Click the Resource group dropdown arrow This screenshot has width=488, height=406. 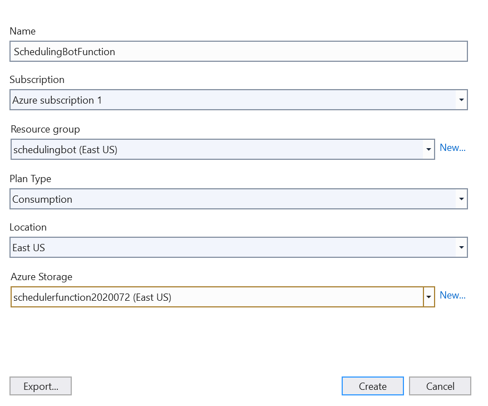pyautogui.click(x=428, y=150)
